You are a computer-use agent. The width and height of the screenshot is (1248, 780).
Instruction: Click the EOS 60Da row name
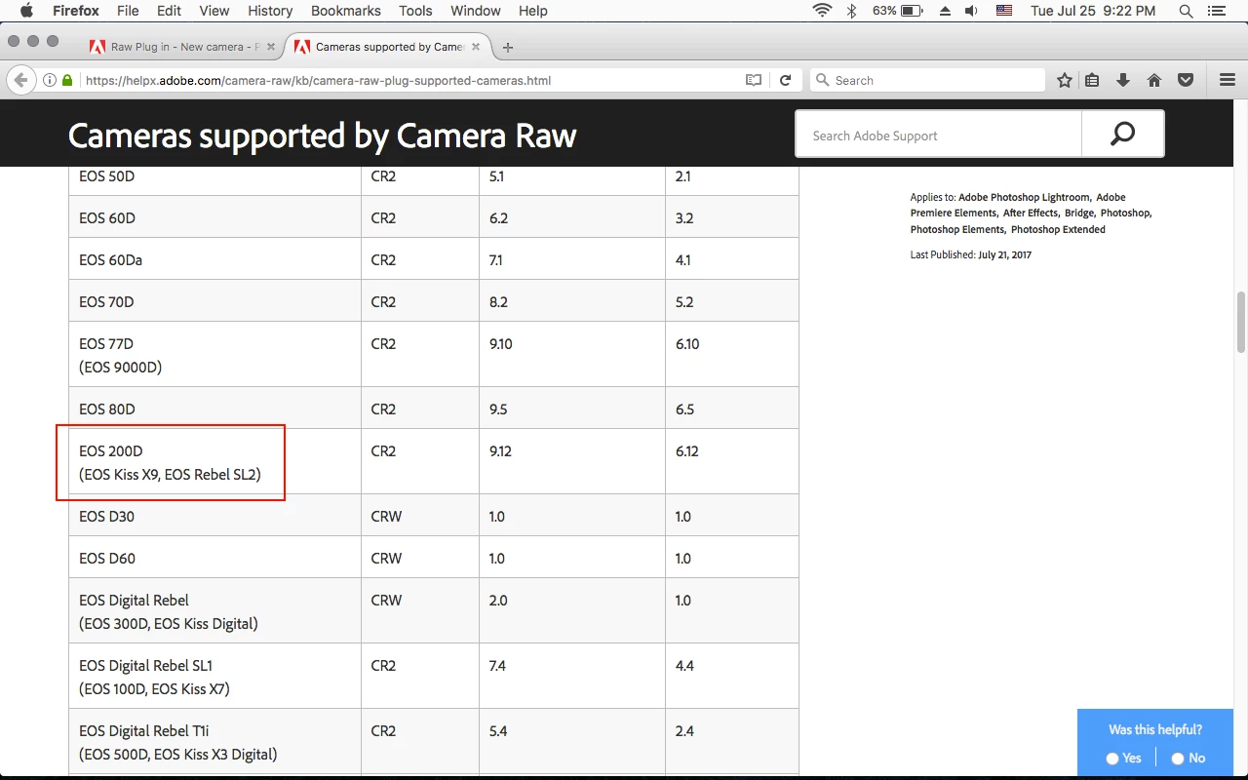pyautogui.click(x=110, y=259)
